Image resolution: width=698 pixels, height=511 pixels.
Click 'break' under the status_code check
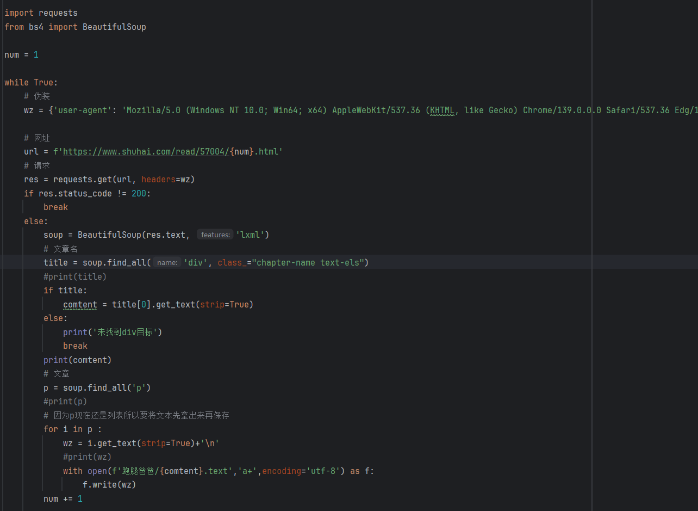(x=55, y=207)
